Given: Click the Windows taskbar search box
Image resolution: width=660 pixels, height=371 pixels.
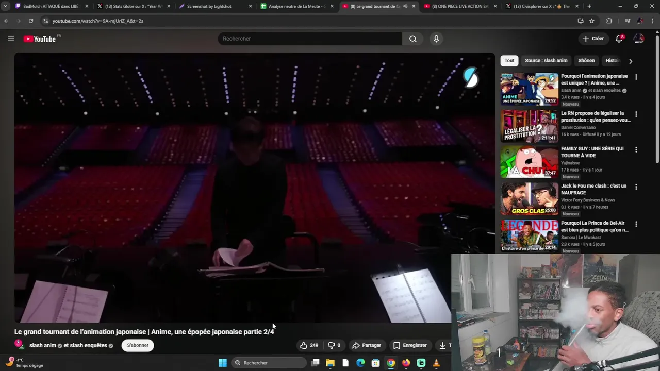Looking at the screenshot, I should click(268, 363).
